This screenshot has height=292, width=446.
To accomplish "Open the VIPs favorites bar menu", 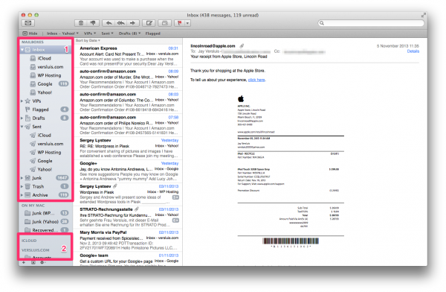I will [90, 34].
